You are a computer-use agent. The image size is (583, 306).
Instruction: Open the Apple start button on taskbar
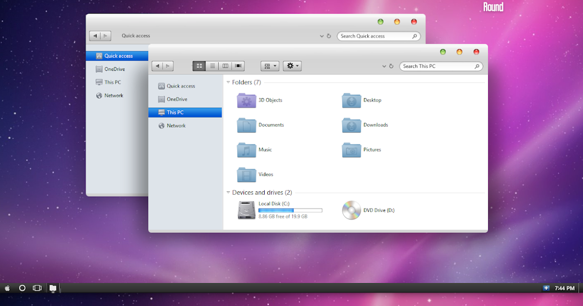click(x=7, y=288)
